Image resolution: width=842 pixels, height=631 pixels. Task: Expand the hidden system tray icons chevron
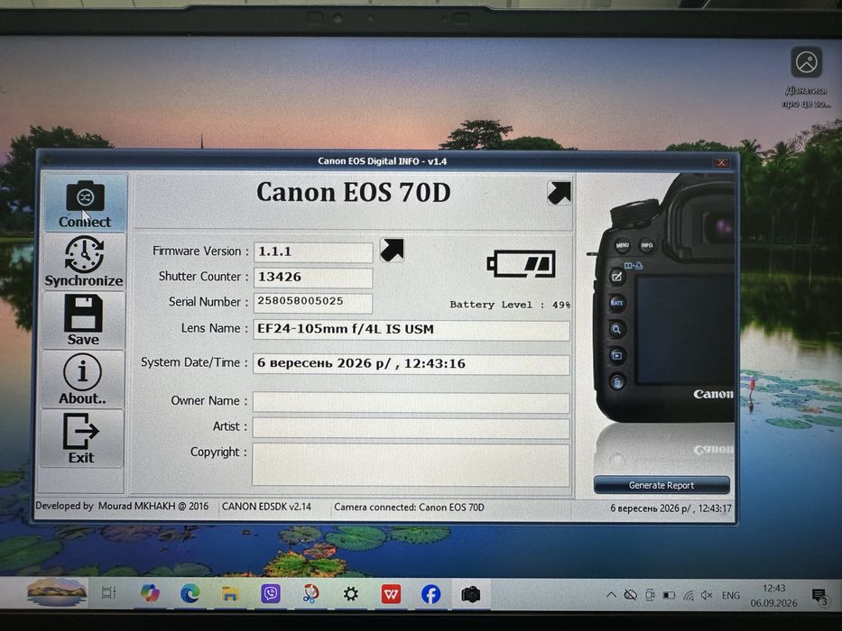[x=611, y=595]
